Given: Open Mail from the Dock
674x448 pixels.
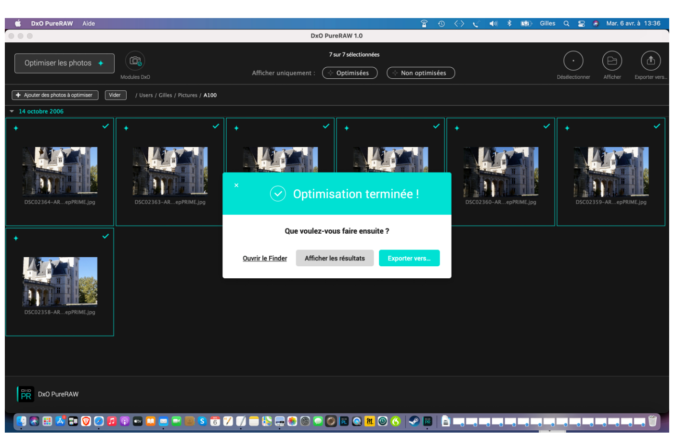Looking at the screenshot, I should click(x=164, y=421).
